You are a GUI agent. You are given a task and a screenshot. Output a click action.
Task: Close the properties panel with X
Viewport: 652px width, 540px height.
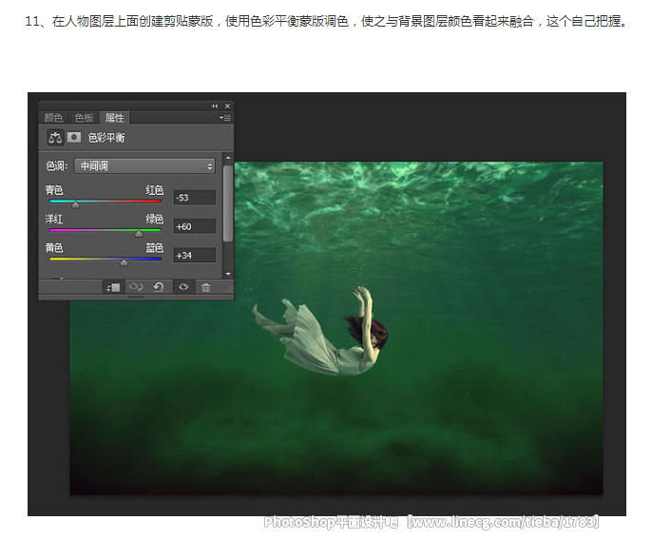pyautogui.click(x=227, y=106)
